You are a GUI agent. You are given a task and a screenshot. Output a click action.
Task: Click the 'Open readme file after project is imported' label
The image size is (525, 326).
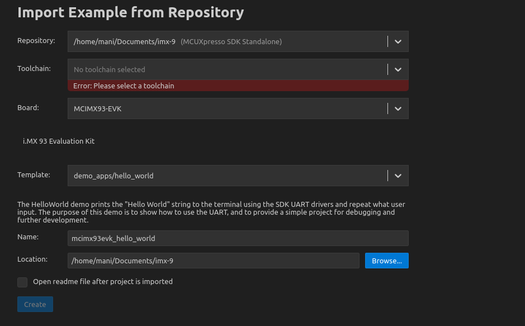pos(103,282)
